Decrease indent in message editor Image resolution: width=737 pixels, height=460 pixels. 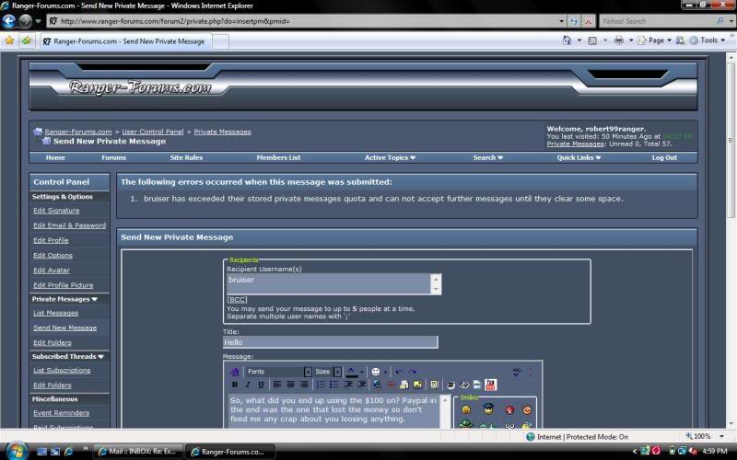(x=348, y=385)
